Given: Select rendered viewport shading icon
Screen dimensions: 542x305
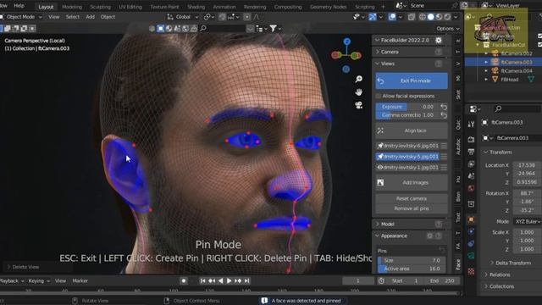Looking at the screenshot, I should click(447, 17).
